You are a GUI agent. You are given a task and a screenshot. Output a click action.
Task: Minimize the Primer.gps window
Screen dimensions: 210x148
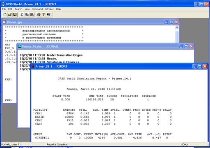pyautogui.click(x=167, y=22)
